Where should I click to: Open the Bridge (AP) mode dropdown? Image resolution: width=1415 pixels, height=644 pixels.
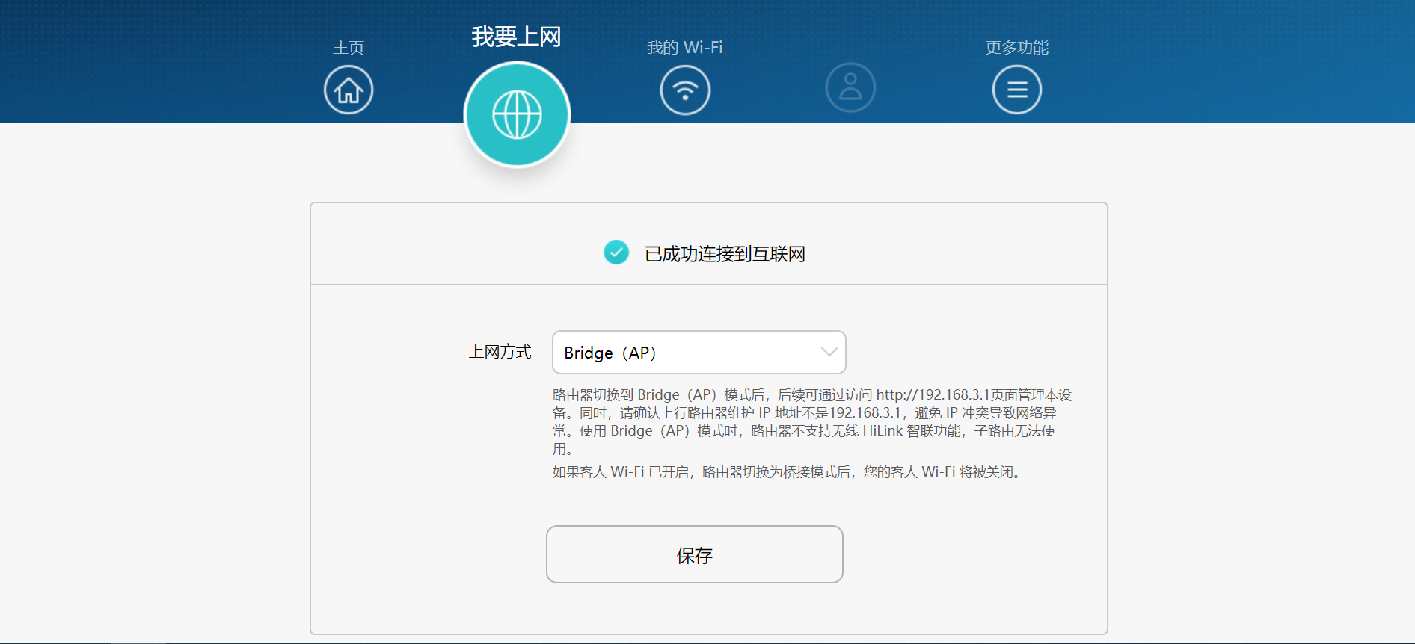(699, 352)
